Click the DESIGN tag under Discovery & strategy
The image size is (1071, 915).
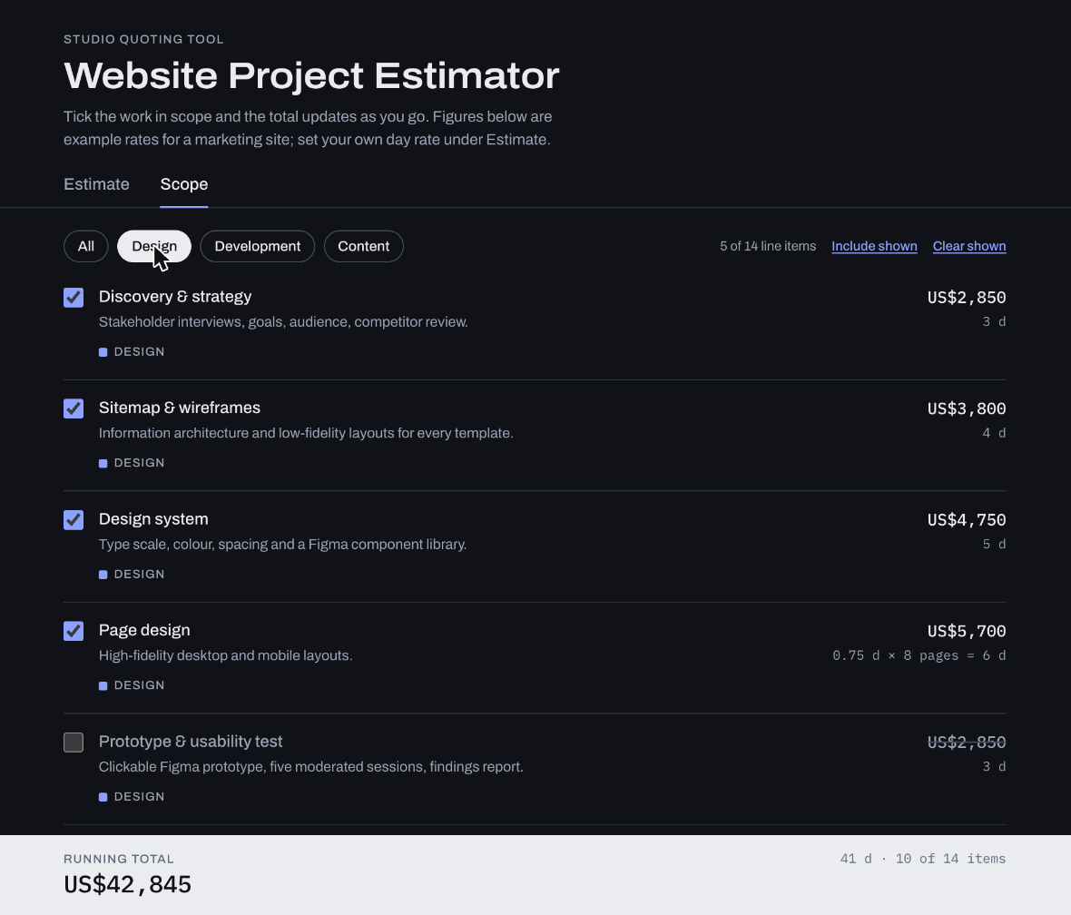[132, 352]
